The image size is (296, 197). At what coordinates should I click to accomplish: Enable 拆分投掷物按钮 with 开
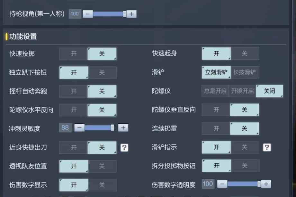click(216, 166)
